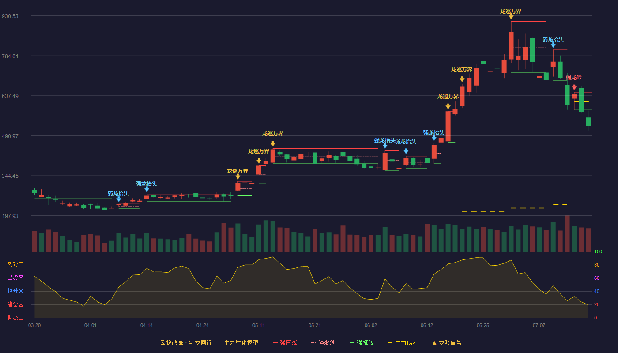Image resolution: width=618 pixels, height=353 pixels.
Task: Toggle the 主力成本 legend series
Action: point(403,342)
